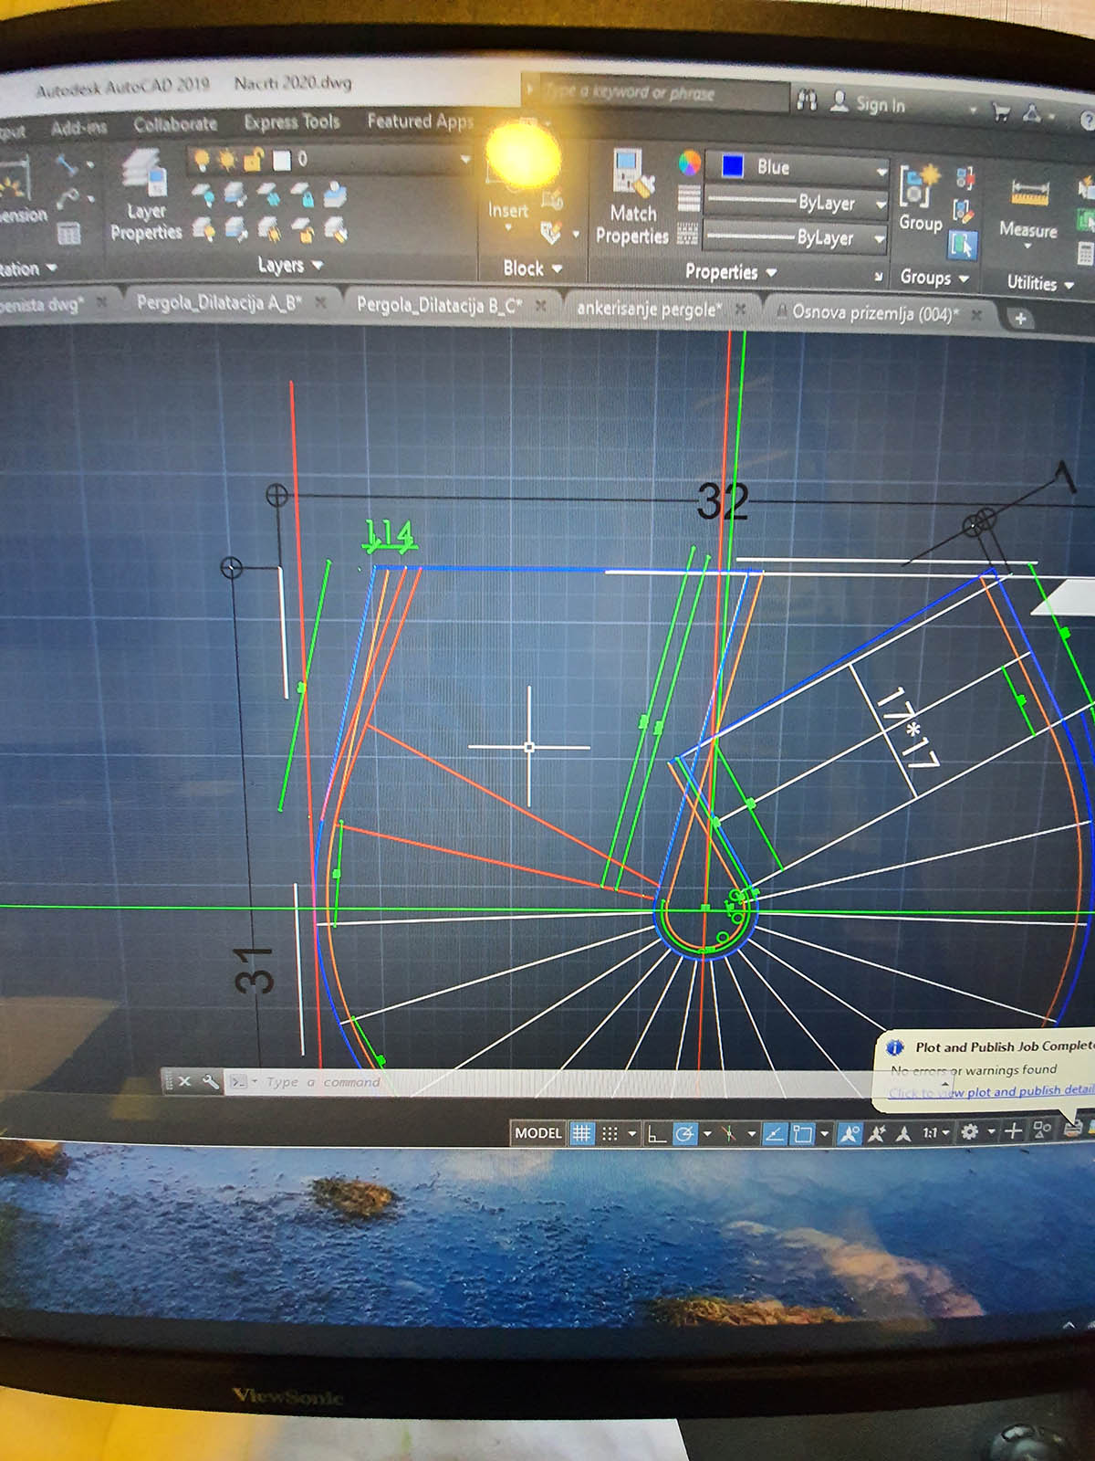Click the MODEL space button
Viewport: 1095px width, 1461px height.
point(538,1133)
